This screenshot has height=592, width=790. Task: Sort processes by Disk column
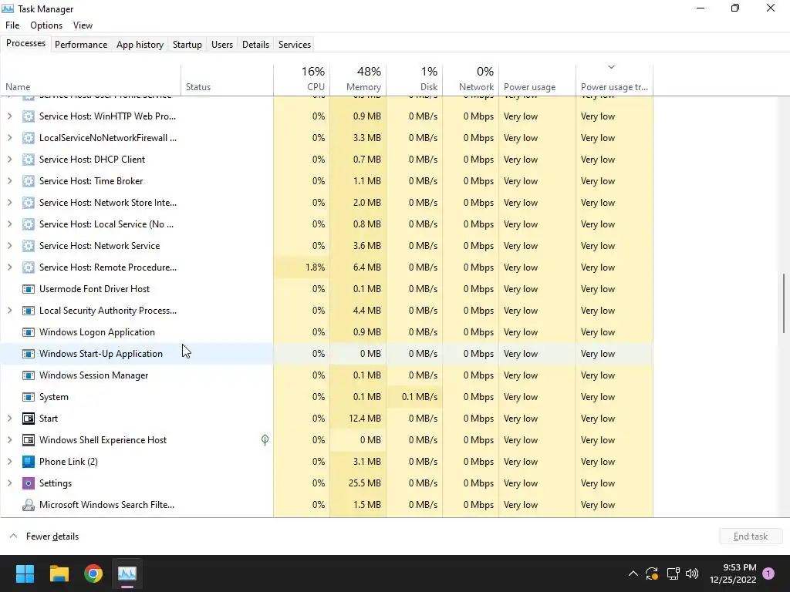coord(414,79)
